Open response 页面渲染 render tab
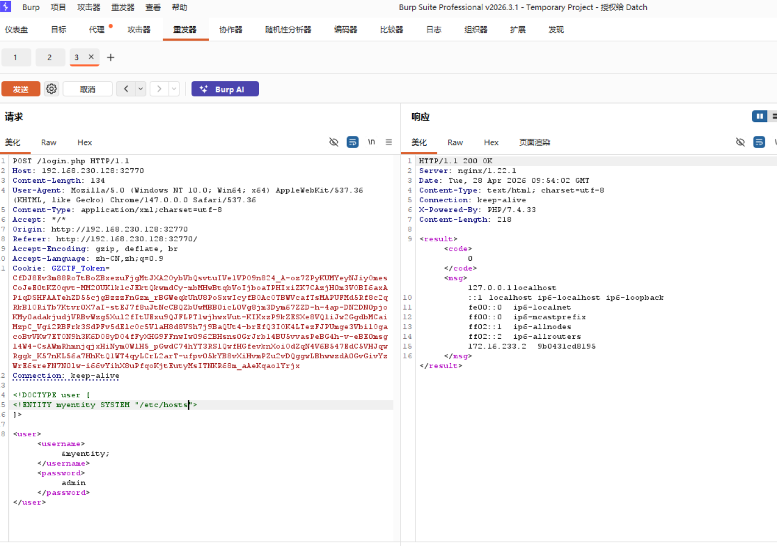 pos(535,143)
